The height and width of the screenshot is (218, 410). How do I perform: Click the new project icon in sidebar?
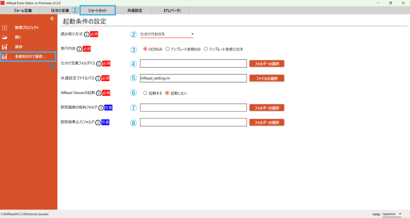(x=5, y=28)
